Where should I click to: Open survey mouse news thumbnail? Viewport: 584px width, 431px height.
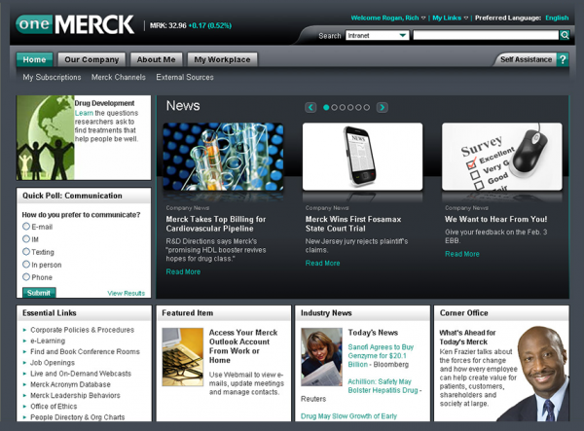point(501,157)
